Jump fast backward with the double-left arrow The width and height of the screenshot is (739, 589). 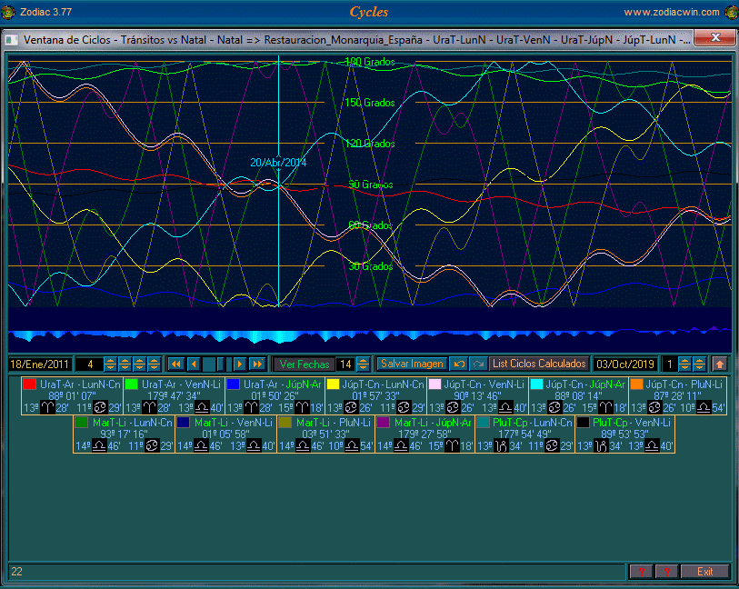[x=175, y=364]
